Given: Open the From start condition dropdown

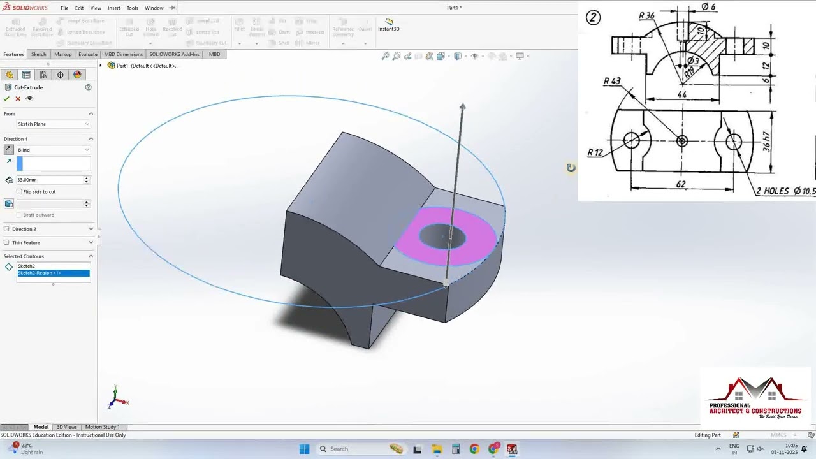Looking at the screenshot, I should click(x=53, y=124).
